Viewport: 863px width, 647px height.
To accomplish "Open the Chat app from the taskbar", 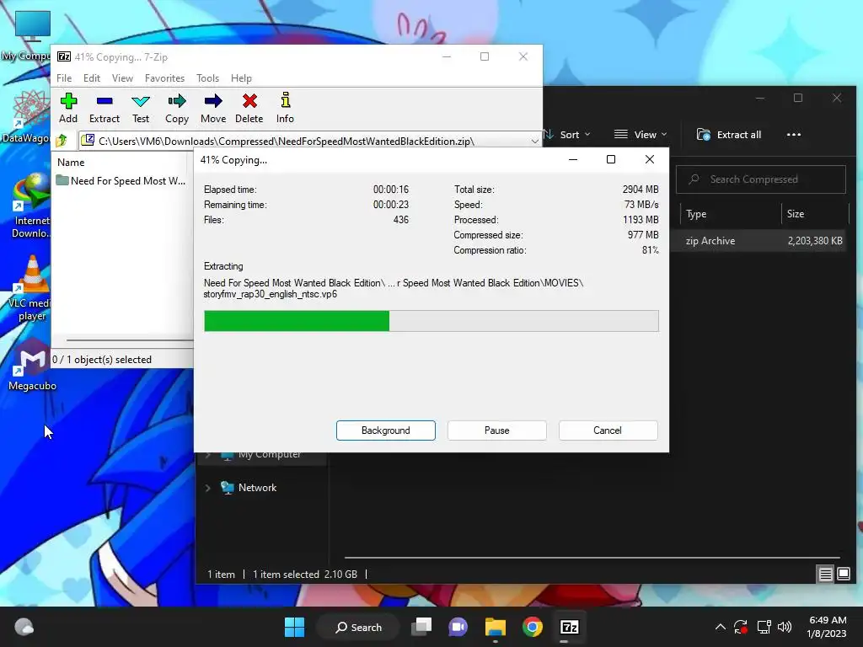I will pos(458,627).
